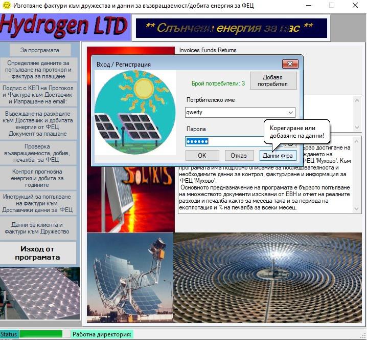
Task: Click the app icon in the title bar
Action: (x=6, y=6)
